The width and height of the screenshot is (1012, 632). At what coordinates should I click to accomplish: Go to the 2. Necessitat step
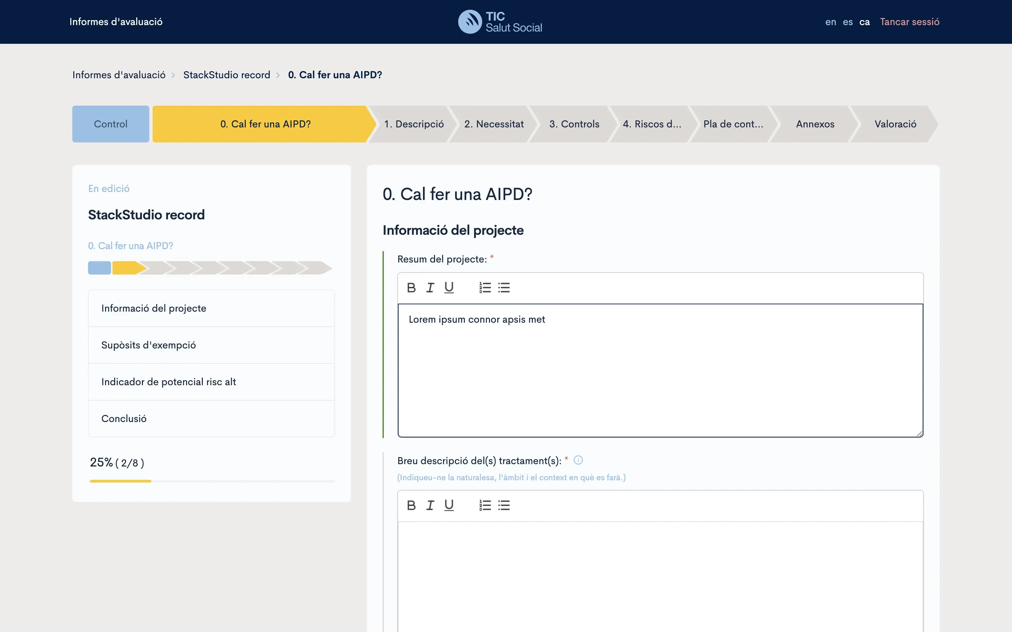[494, 124]
